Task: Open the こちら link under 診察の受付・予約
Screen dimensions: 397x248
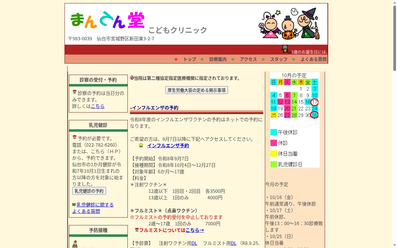Action: point(98,106)
